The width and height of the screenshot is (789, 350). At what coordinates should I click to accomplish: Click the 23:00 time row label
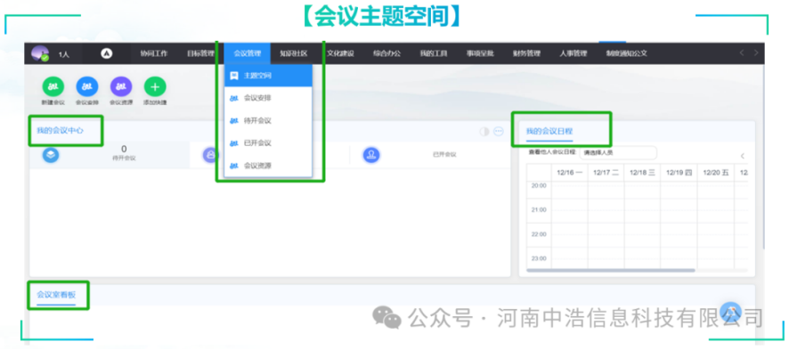coord(539,258)
